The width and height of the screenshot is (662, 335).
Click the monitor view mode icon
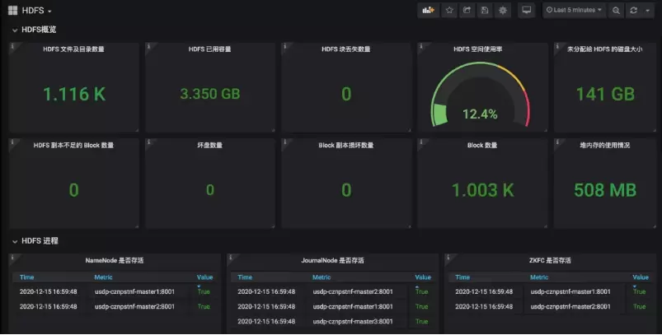click(527, 10)
